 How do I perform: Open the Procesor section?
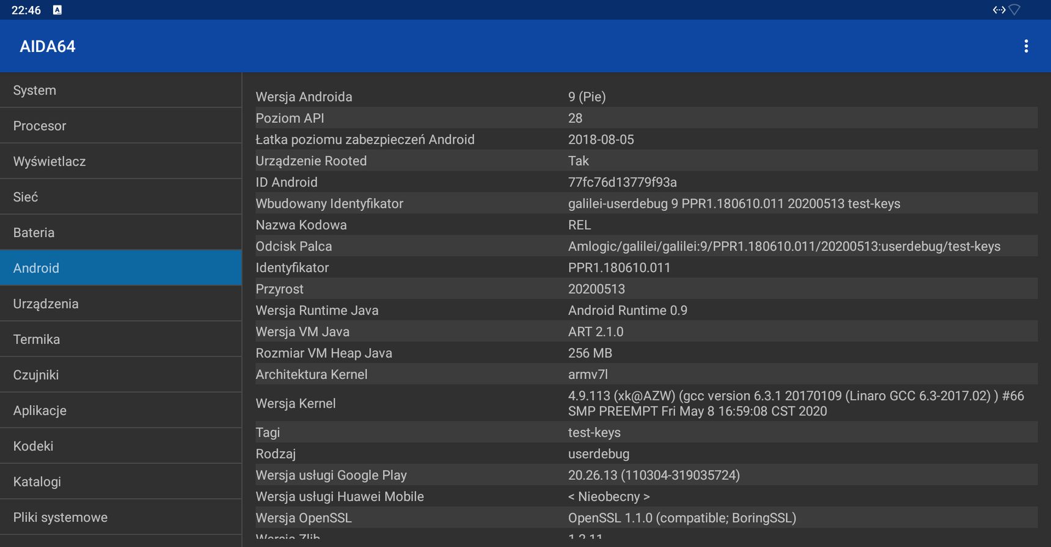pos(121,126)
